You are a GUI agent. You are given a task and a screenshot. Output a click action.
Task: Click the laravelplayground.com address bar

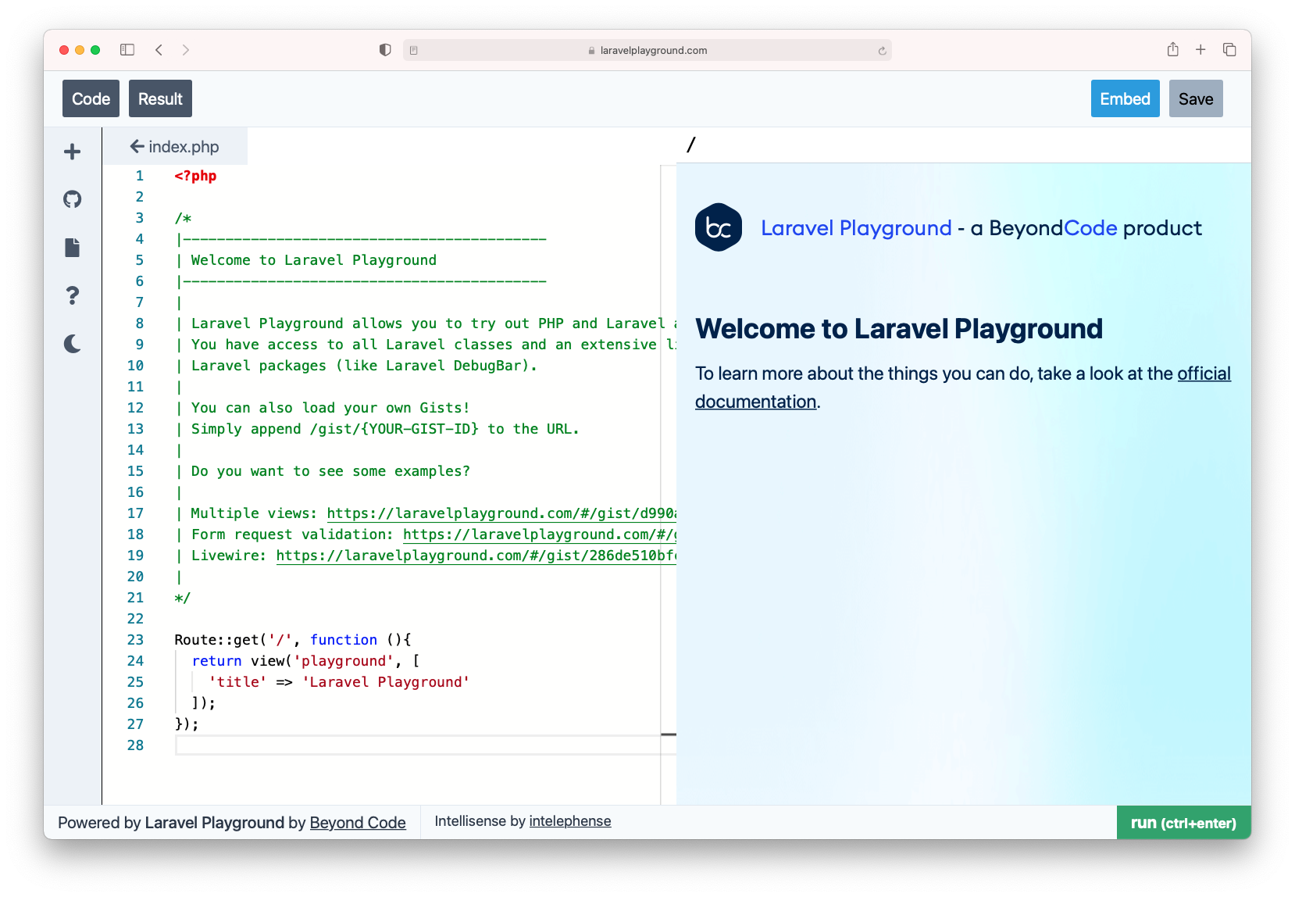coord(647,50)
